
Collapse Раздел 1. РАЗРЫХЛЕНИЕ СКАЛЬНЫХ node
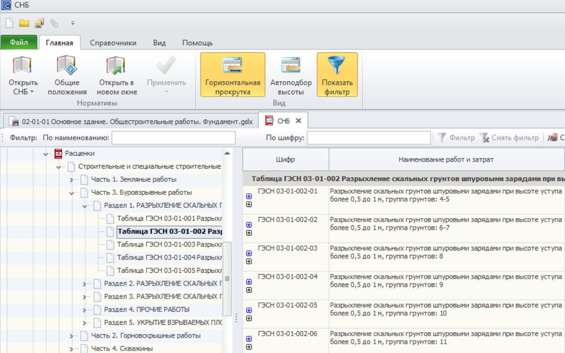[x=85, y=206]
